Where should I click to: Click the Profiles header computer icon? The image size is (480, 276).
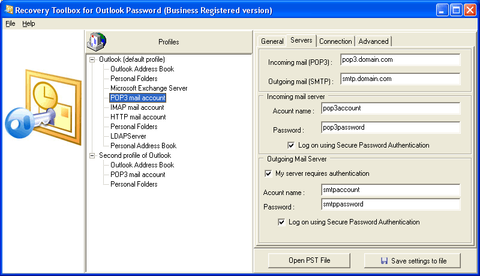click(x=96, y=41)
